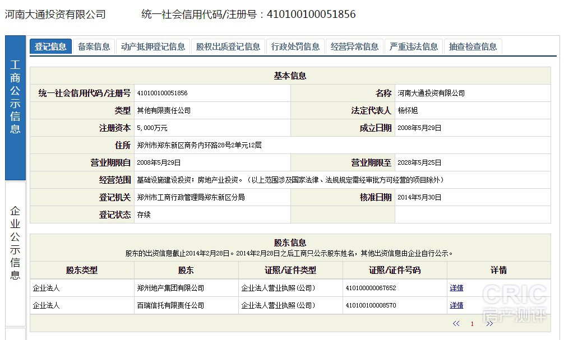
Task: Click shareholder disclosure notice about 2014年2月28日
Action: pos(289,253)
